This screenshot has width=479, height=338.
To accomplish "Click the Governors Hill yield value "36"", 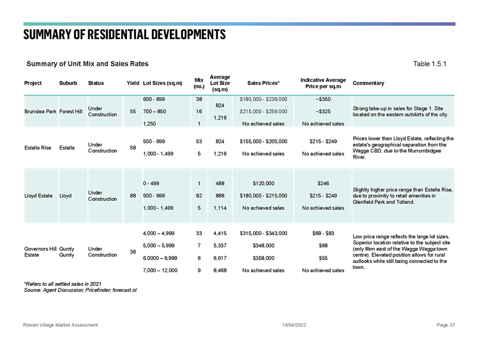I will tap(133, 252).
